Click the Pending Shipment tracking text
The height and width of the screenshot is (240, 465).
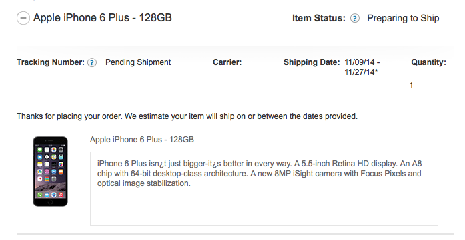click(138, 62)
